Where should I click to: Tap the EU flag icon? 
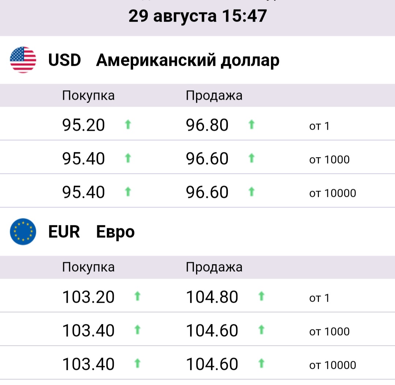tap(23, 232)
